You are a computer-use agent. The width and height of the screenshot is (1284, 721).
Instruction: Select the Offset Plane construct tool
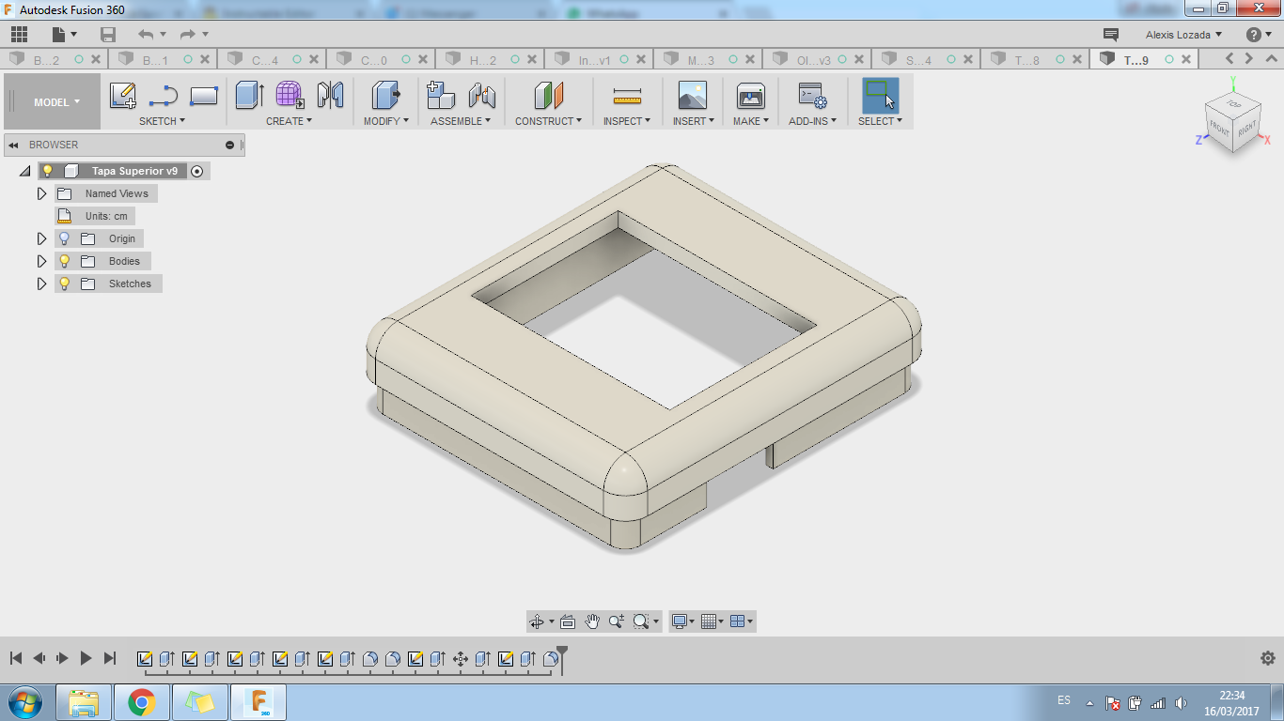tap(548, 96)
